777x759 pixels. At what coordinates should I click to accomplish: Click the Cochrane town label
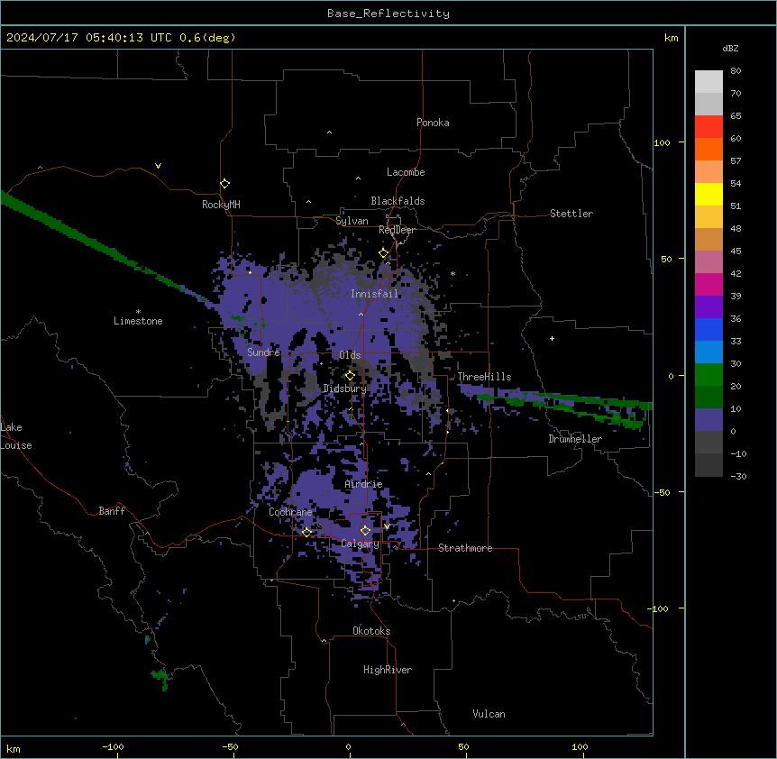[x=290, y=512]
